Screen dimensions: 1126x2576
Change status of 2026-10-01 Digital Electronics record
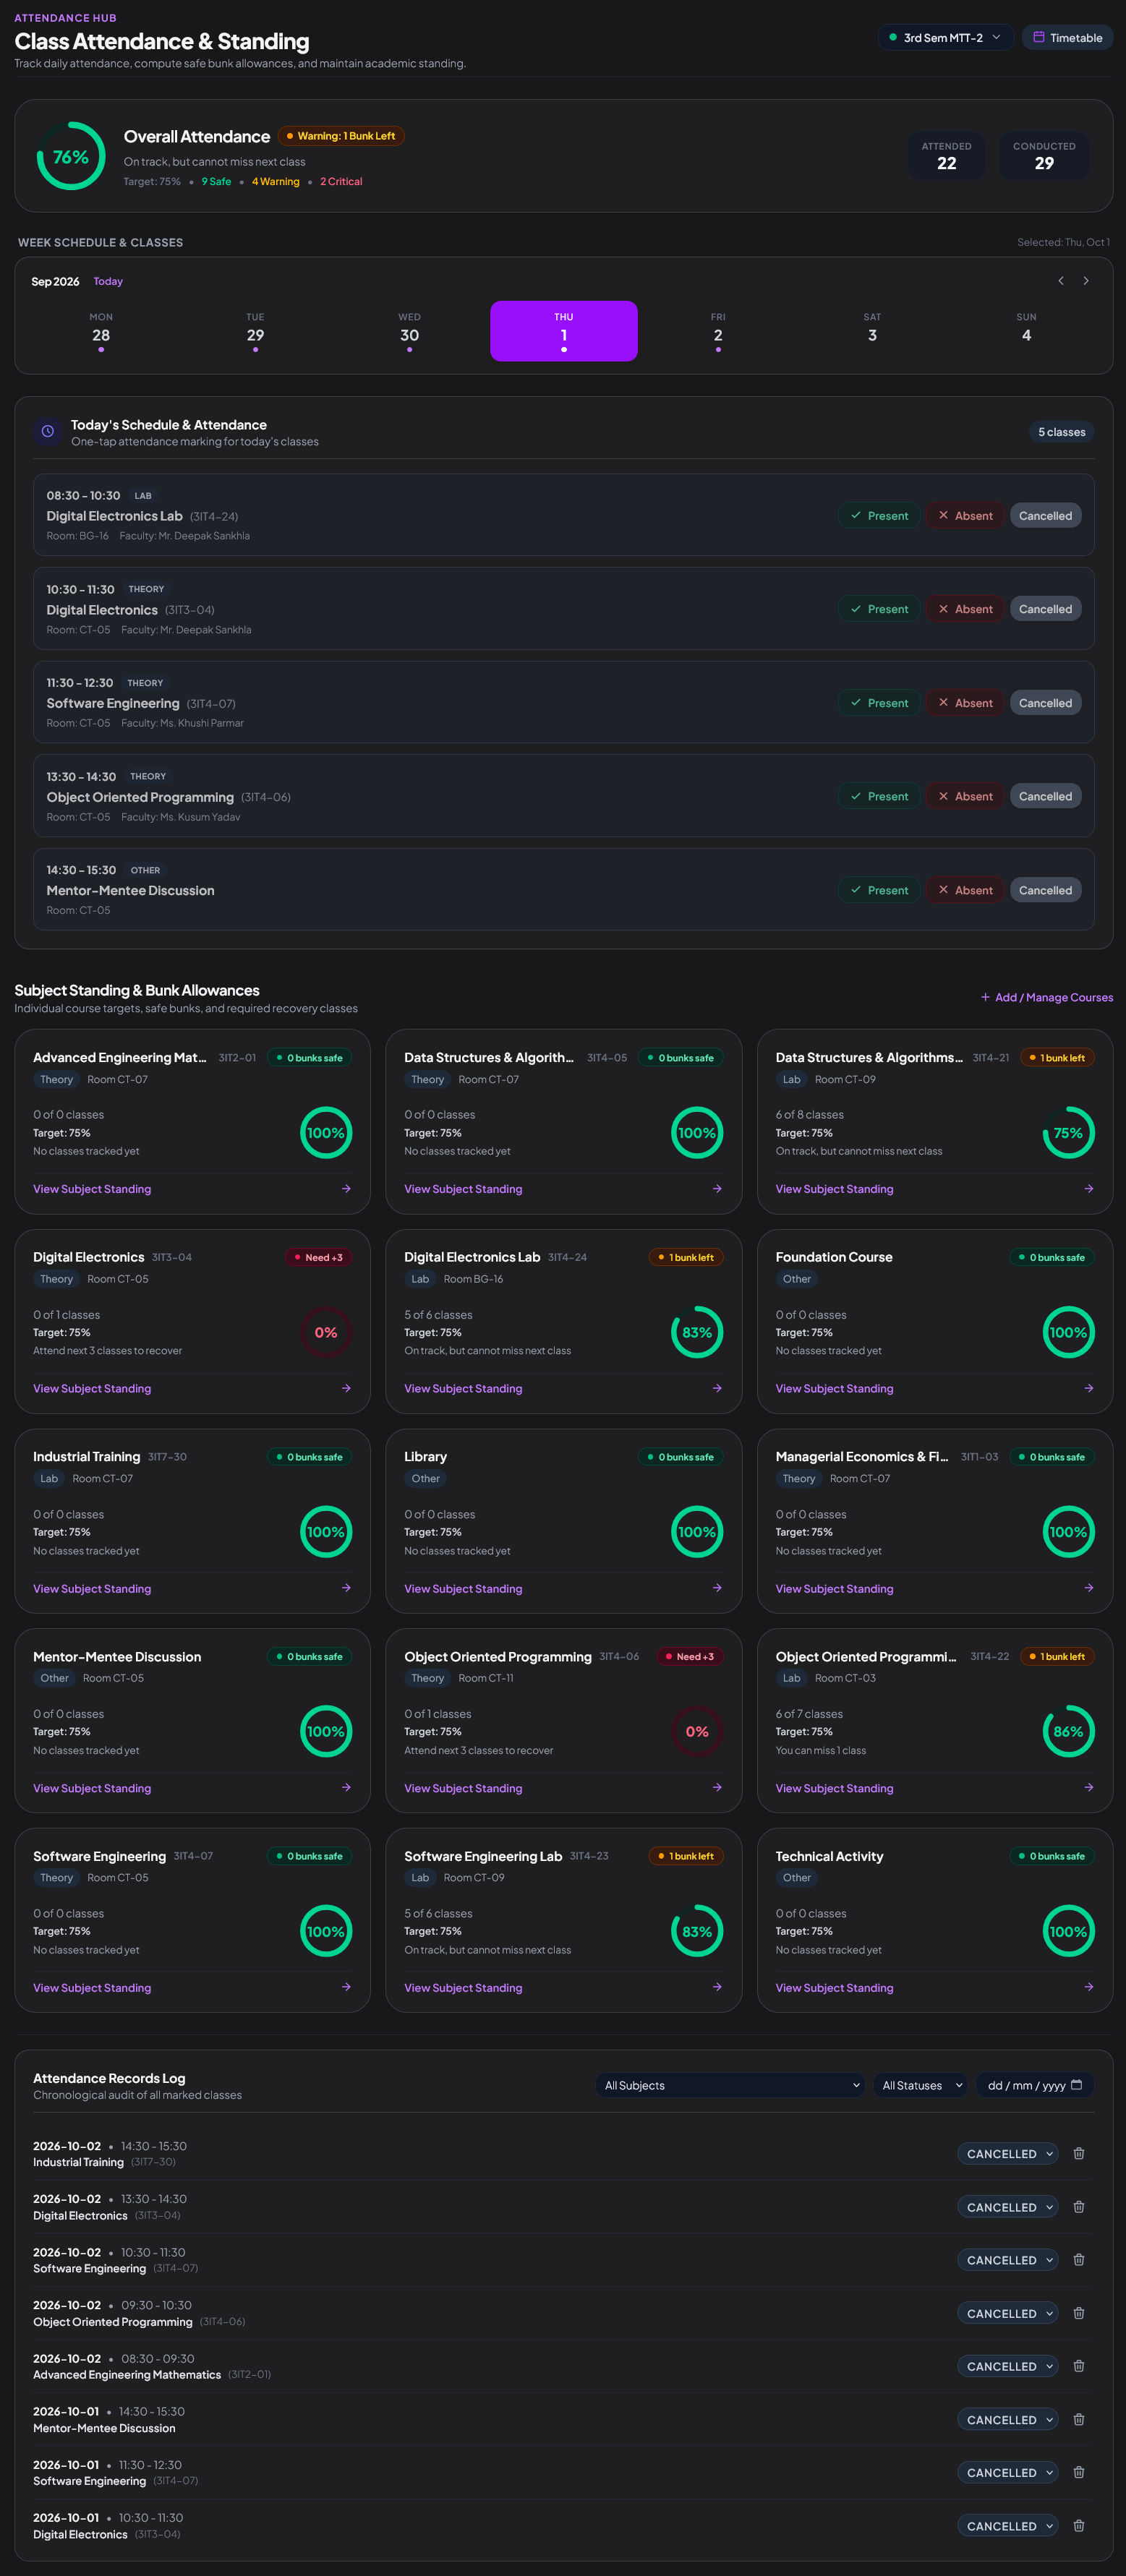(x=1008, y=2526)
